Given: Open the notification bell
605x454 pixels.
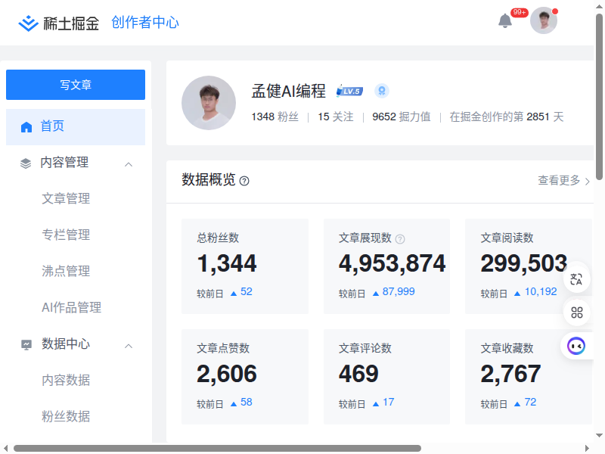Looking at the screenshot, I should 505,21.
